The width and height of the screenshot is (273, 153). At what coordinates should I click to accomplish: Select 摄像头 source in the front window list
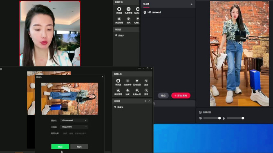(119, 107)
